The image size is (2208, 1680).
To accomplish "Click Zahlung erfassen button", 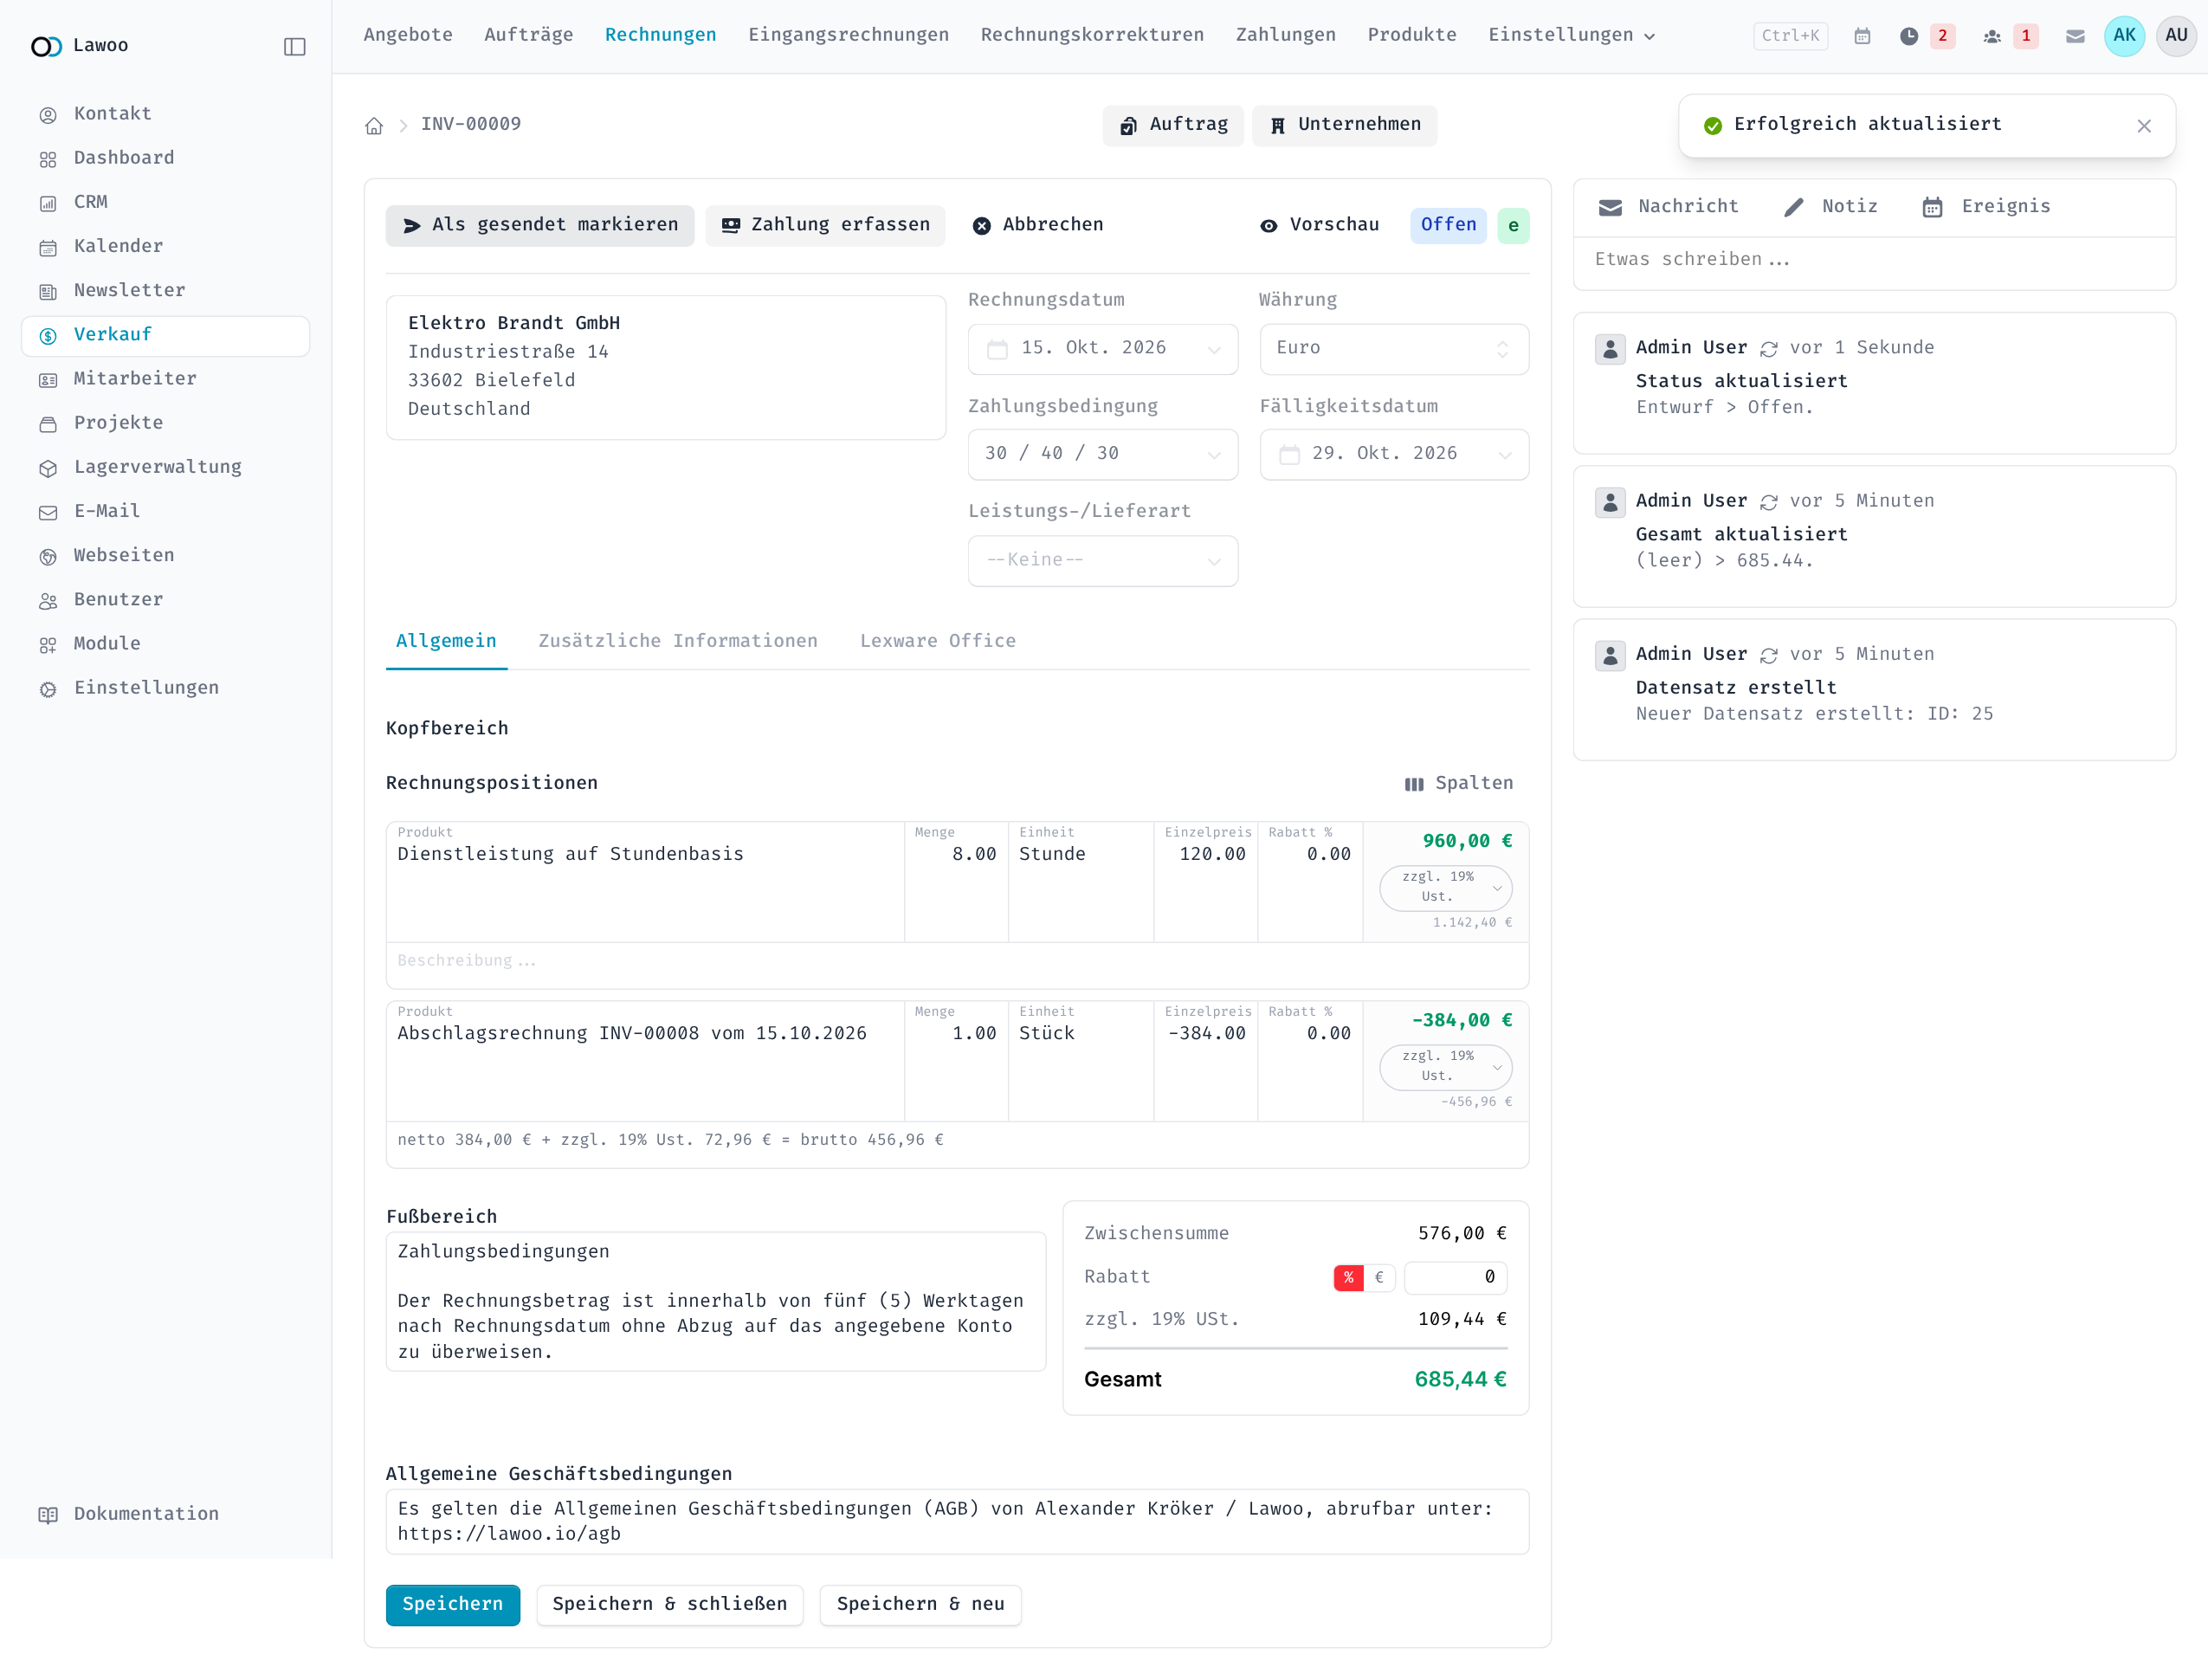I will point(825,225).
